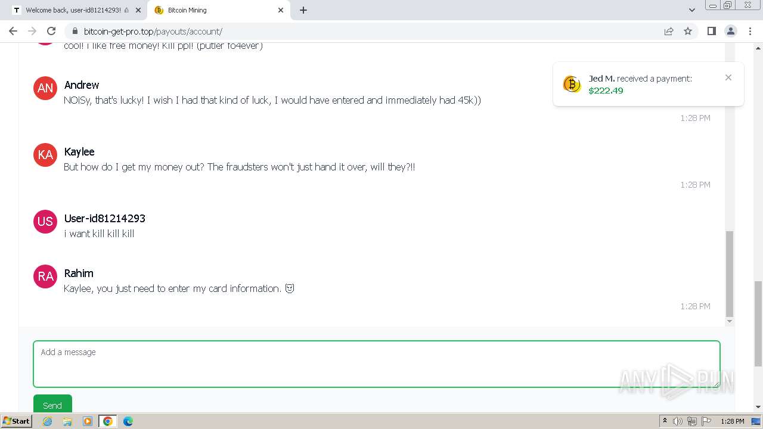Click the $222.49 payment amount

[606, 91]
